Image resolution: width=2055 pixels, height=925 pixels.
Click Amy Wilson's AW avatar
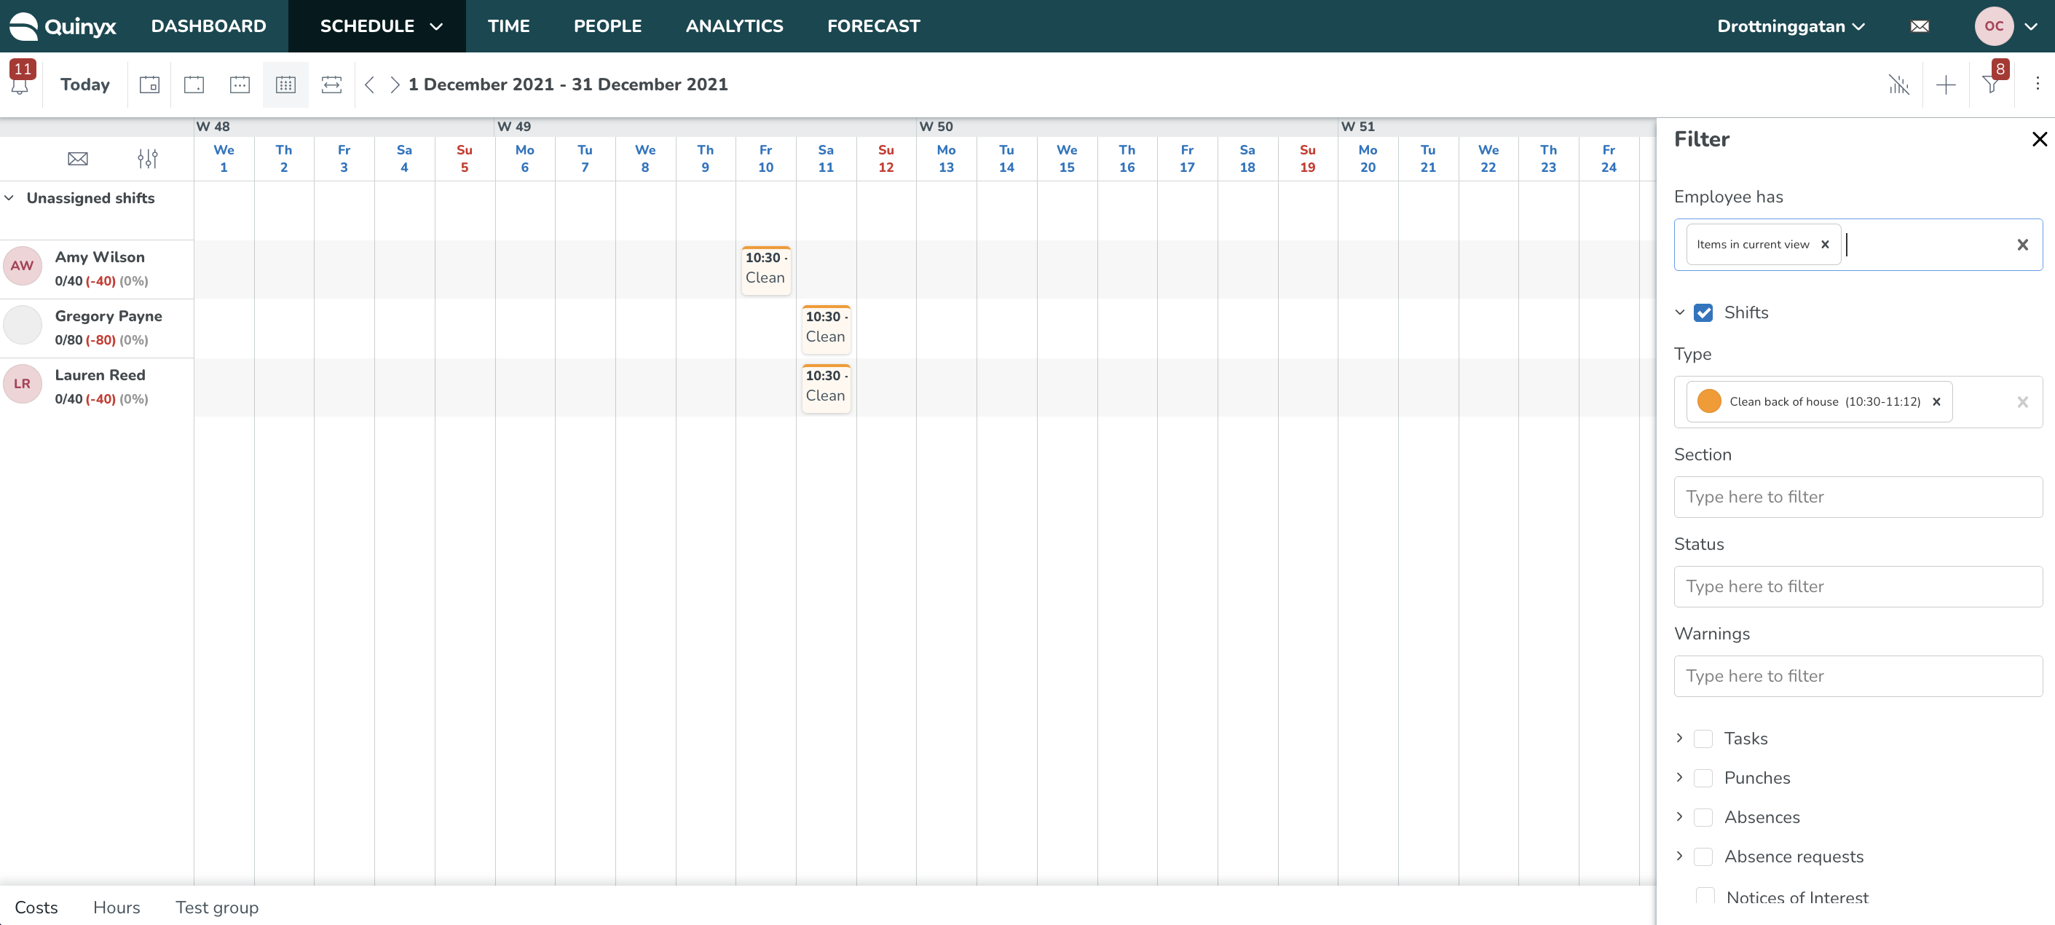(x=23, y=266)
